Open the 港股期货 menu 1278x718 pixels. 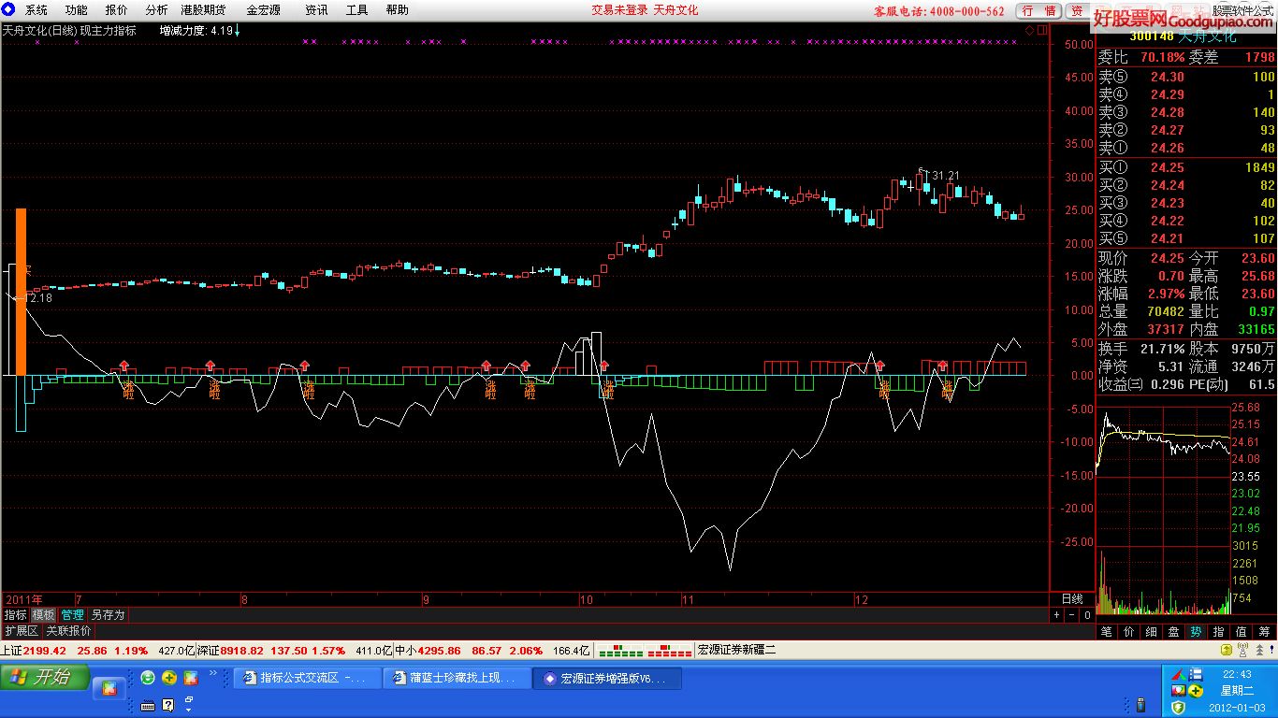coord(203,10)
